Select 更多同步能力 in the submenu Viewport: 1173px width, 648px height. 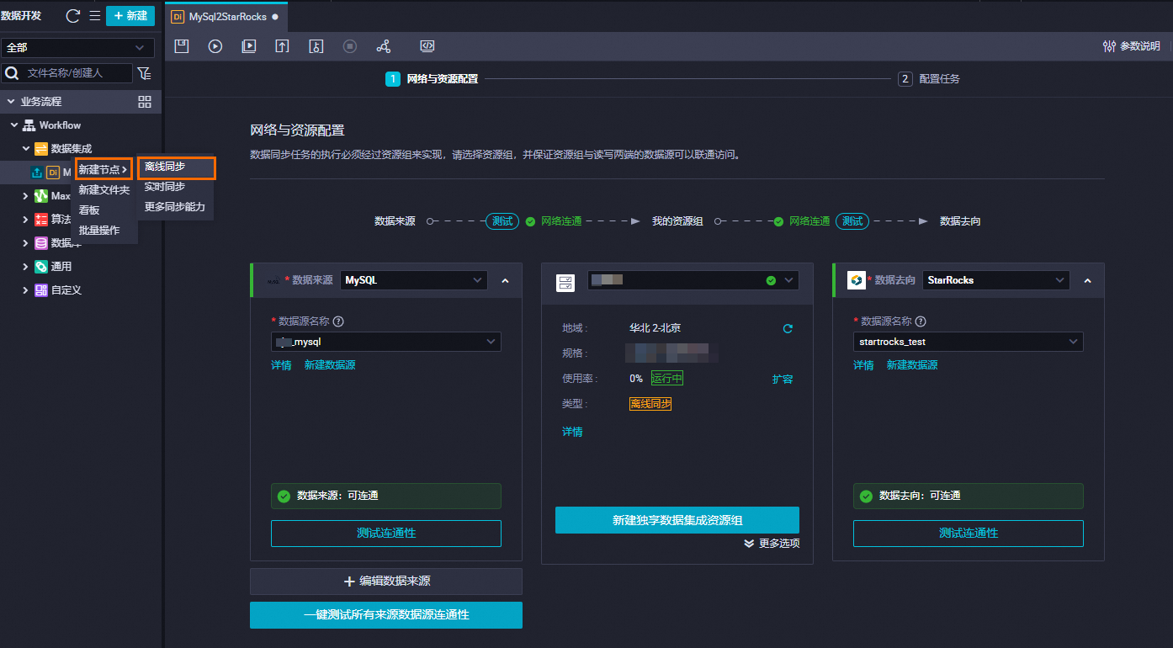pyautogui.click(x=175, y=207)
